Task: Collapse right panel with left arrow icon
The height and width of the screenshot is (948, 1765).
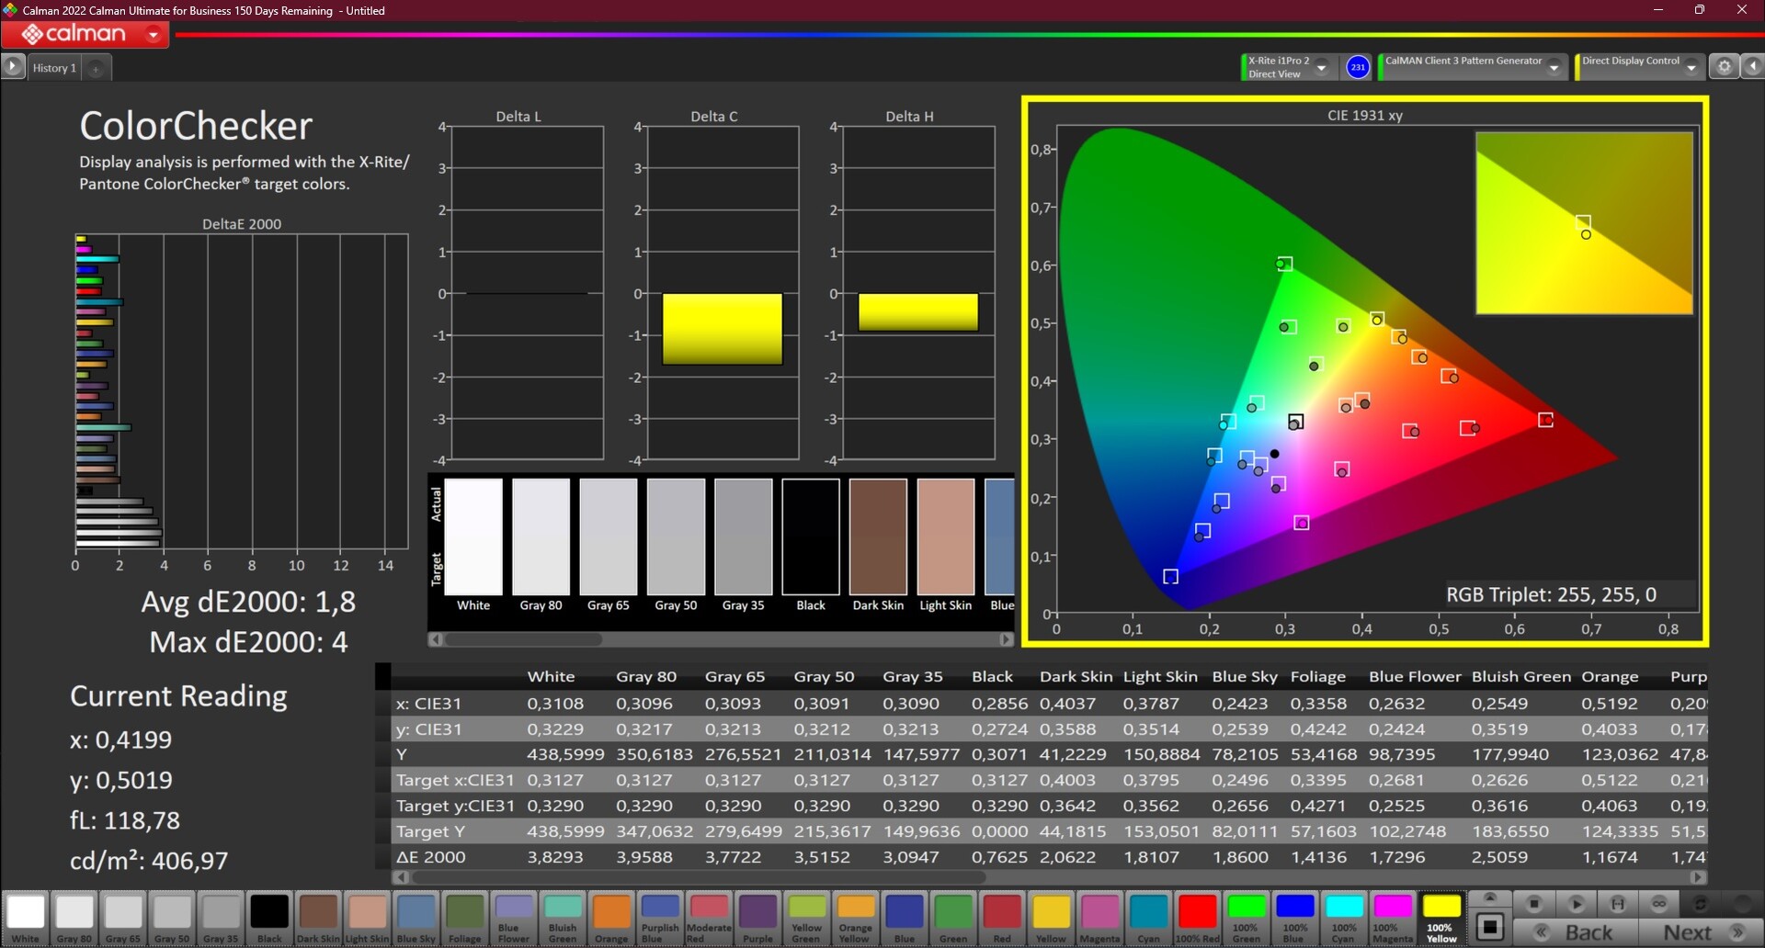Action: [x=1752, y=67]
